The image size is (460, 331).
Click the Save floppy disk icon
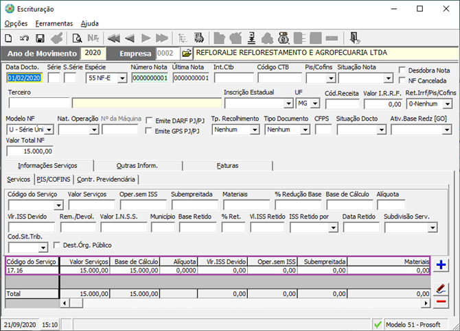coord(40,38)
